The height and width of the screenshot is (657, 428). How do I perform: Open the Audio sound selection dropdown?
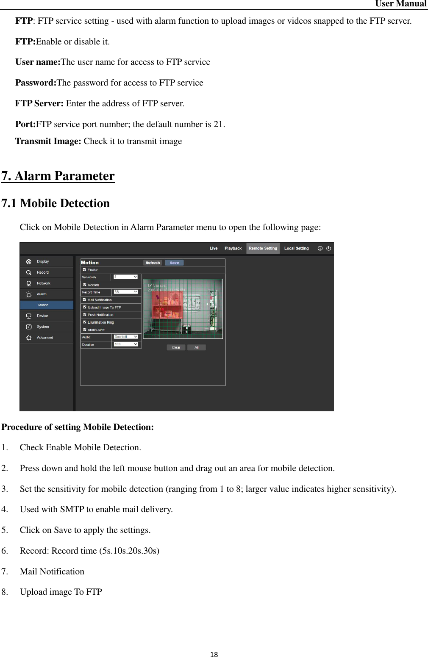[125, 337]
